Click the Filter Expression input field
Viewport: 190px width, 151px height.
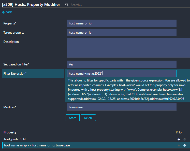tap(122, 74)
